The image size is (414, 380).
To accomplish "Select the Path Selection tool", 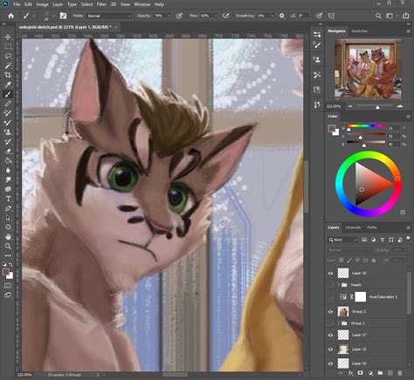I will 8,218.
